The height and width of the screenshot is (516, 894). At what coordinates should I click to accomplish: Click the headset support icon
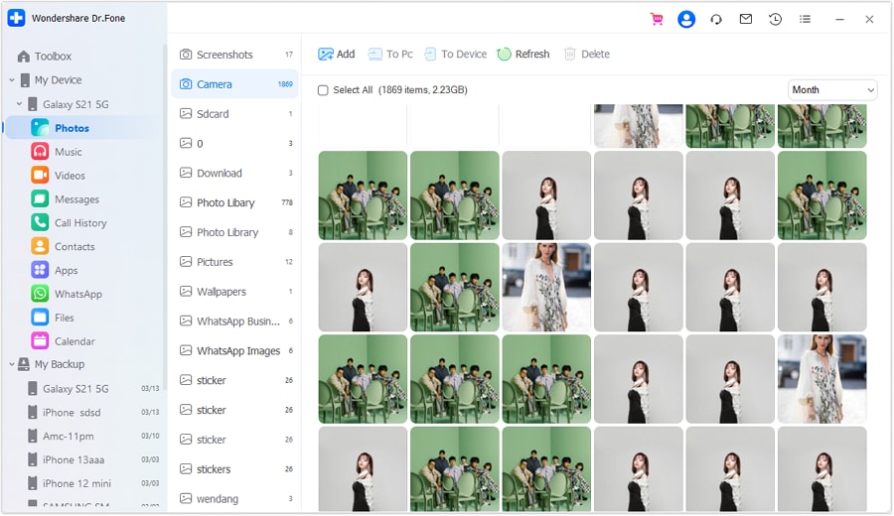pos(716,20)
